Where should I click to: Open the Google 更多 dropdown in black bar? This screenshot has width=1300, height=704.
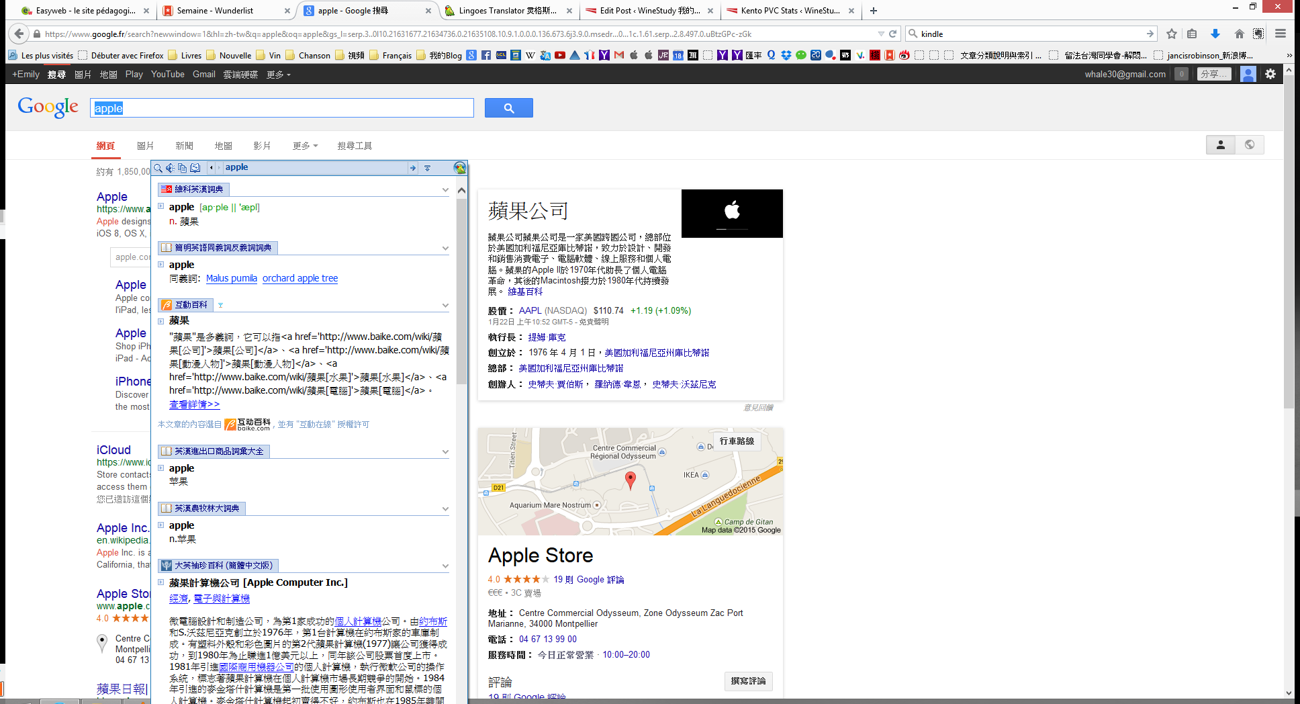pos(279,75)
